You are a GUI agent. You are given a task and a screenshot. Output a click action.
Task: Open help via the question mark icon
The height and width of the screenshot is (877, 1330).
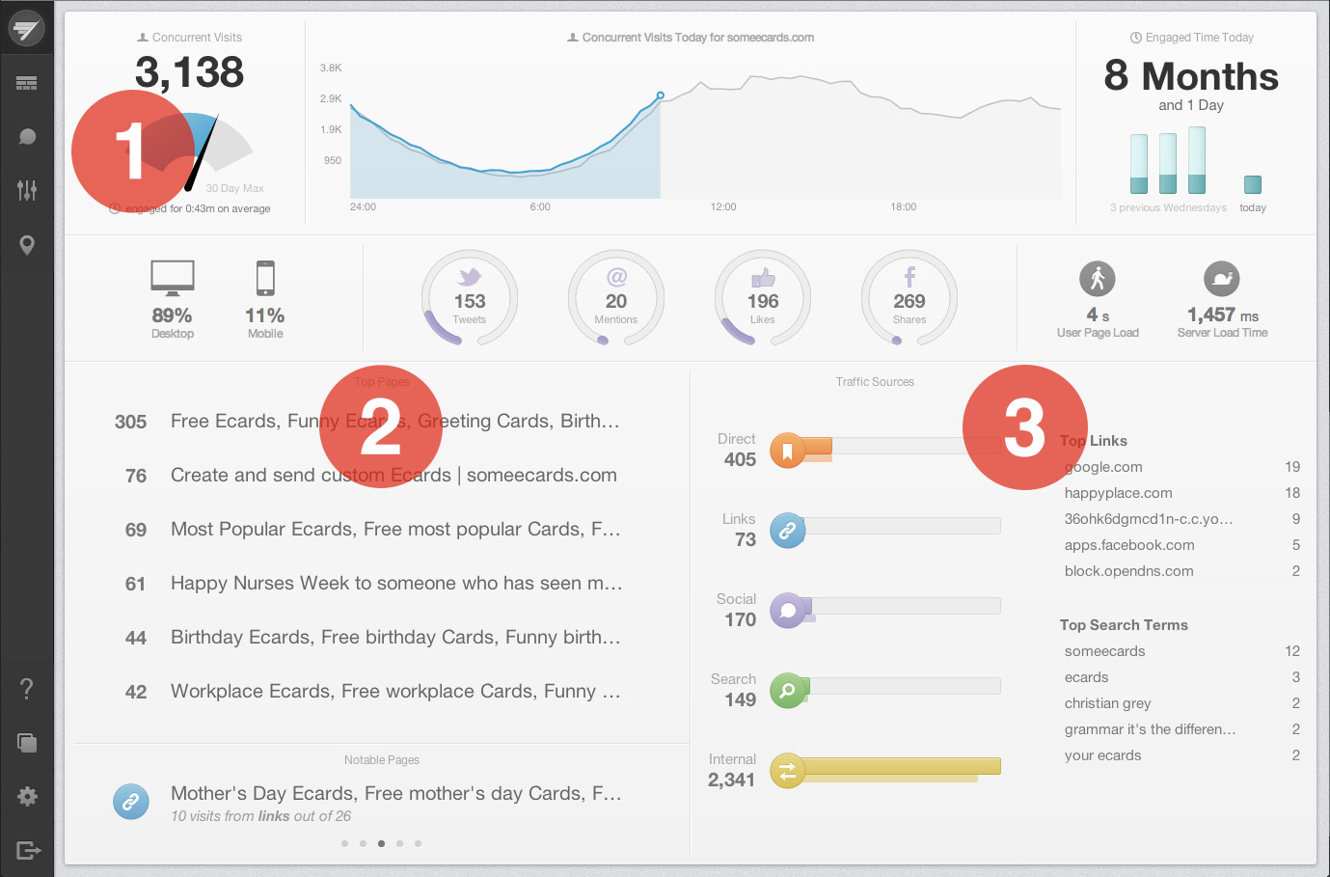point(27,689)
